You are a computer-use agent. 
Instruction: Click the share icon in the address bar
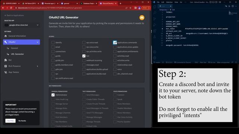point(126,8)
